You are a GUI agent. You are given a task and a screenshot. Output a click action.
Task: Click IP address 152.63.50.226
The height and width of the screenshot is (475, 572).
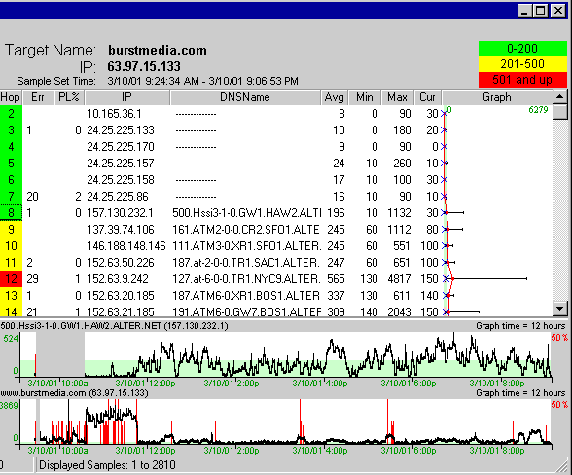coord(121,263)
